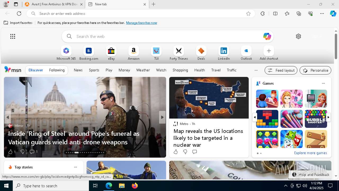Viewport: 339px width, 191px height.
Task: Open the Copilot sidebar icon
Action: point(333,14)
